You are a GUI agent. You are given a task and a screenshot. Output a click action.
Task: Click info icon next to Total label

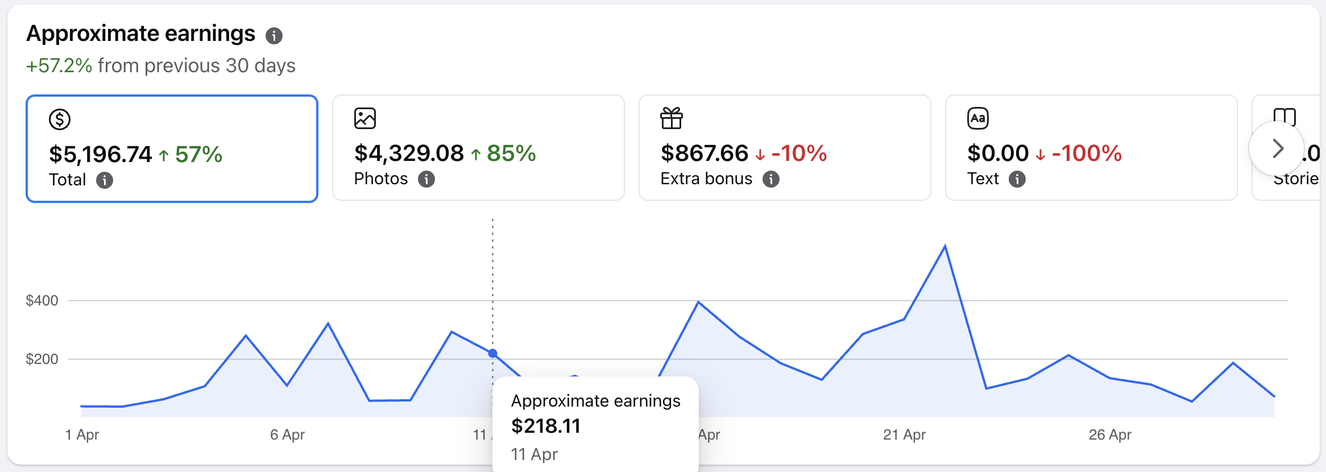point(105,180)
